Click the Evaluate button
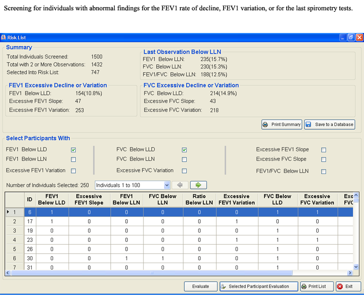This screenshot has height=295, width=364. pos(200,286)
